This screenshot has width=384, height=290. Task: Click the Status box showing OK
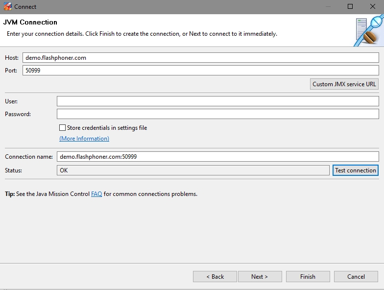193,170
